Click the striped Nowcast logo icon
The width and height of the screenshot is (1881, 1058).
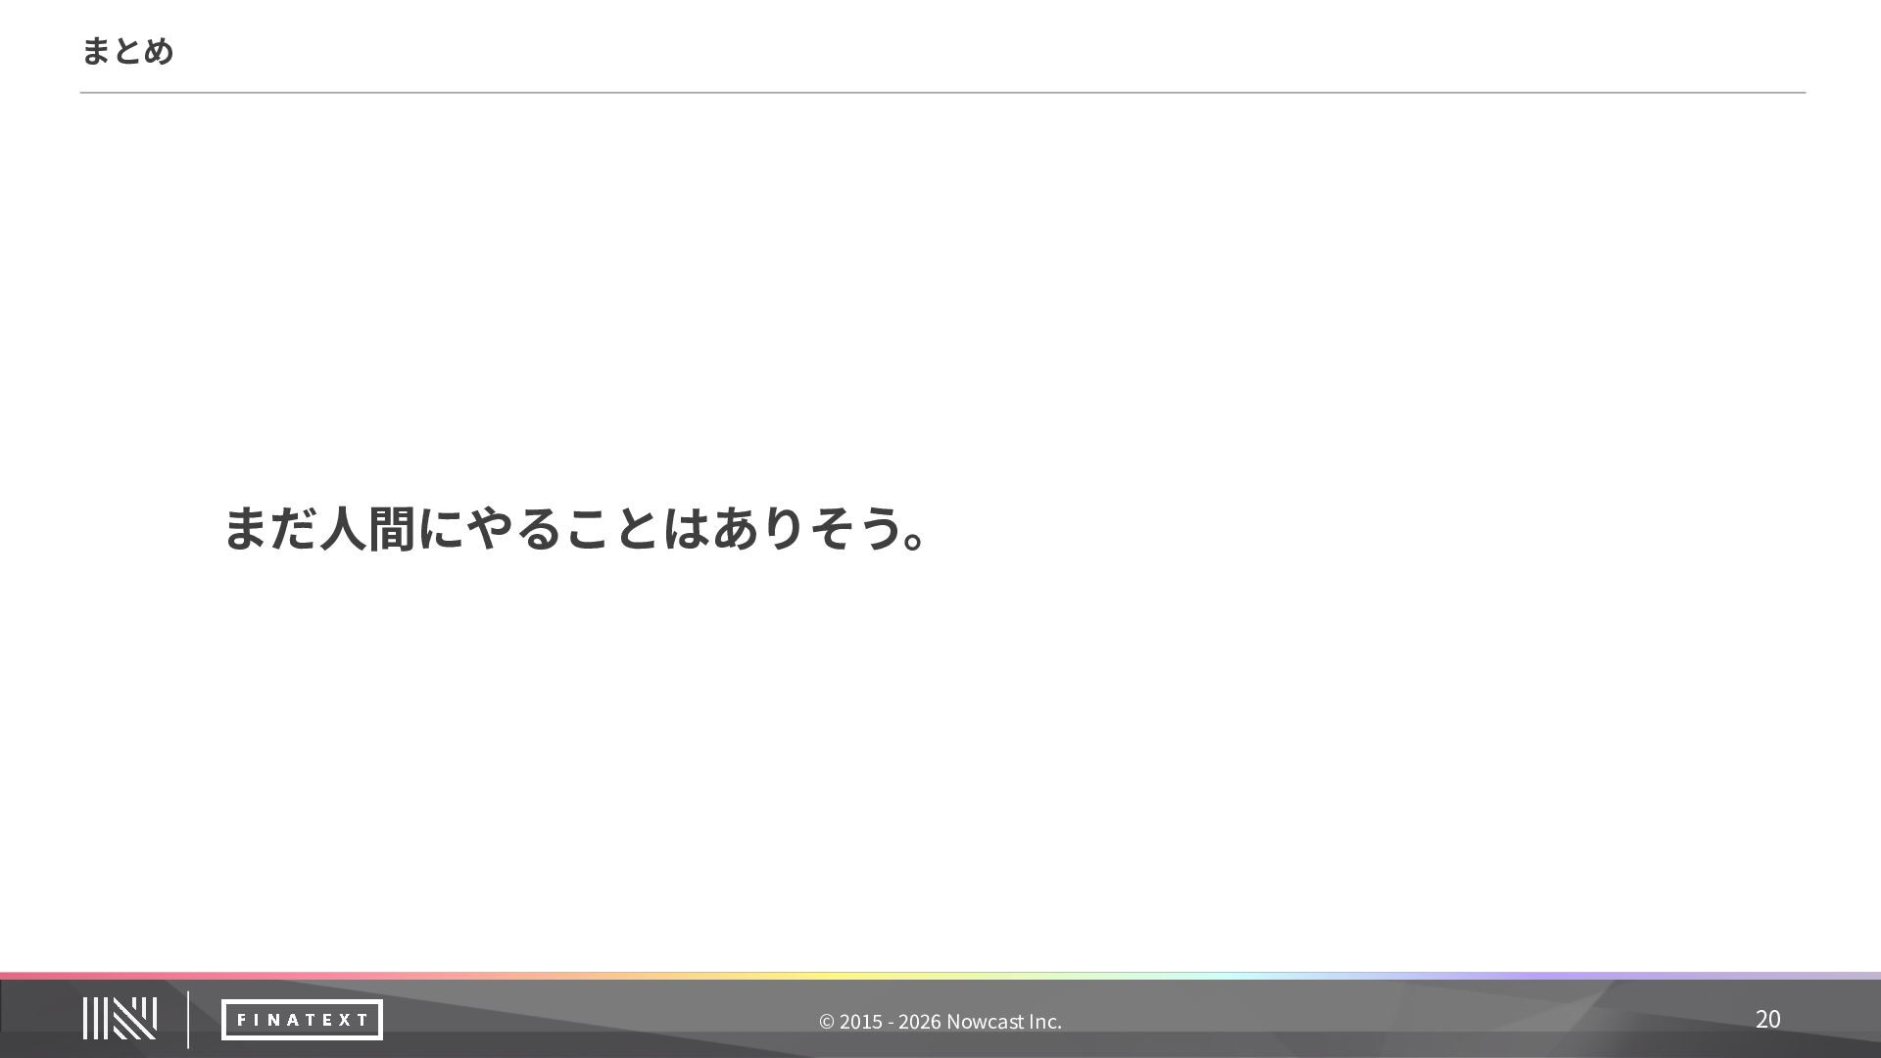coord(120,1019)
